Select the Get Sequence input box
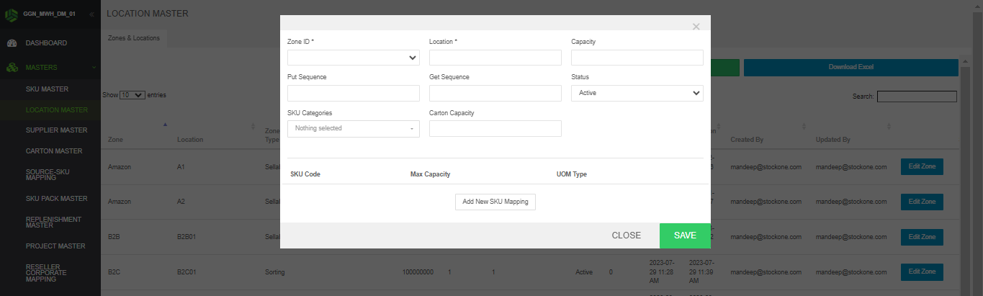Screen dimensions: 983x296 [x=495, y=93]
